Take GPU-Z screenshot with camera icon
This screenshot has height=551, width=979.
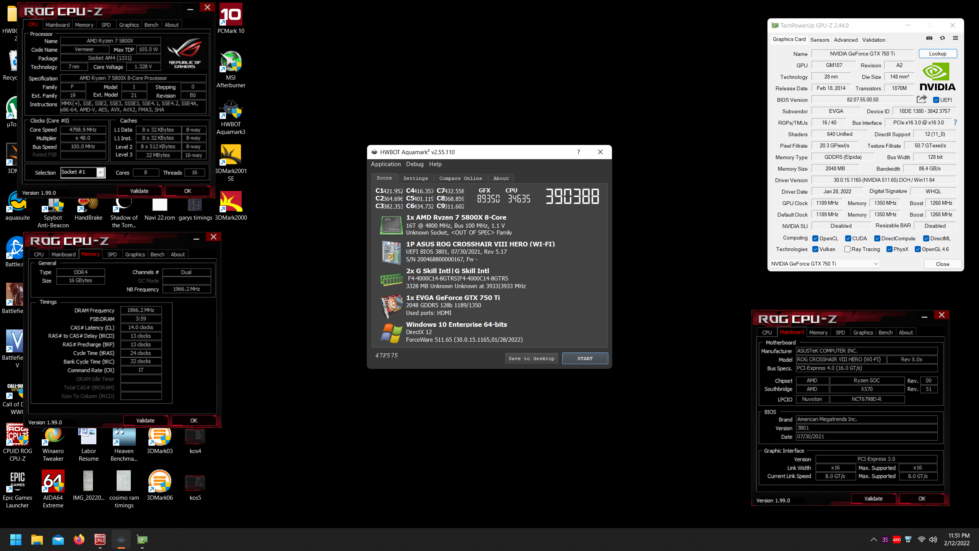click(x=929, y=38)
